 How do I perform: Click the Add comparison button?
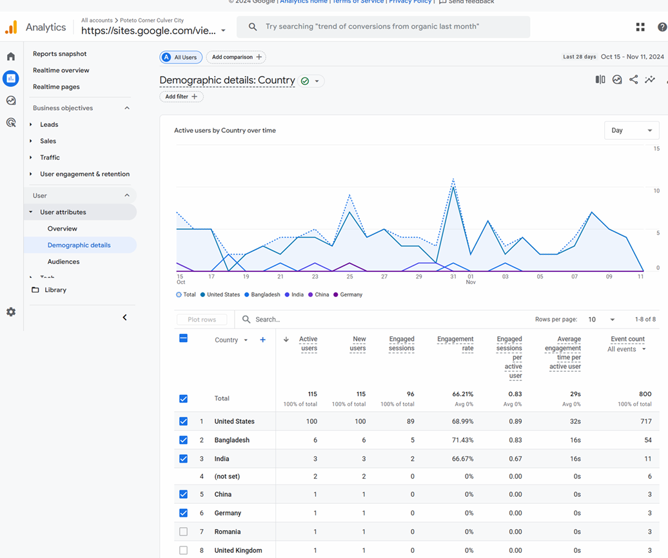(236, 57)
